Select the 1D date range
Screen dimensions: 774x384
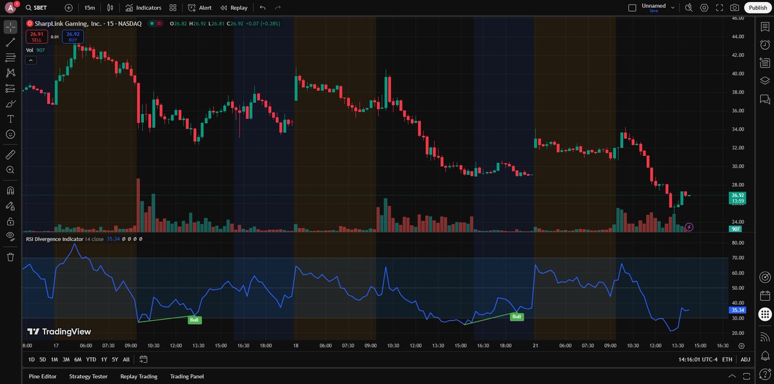(32, 359)
